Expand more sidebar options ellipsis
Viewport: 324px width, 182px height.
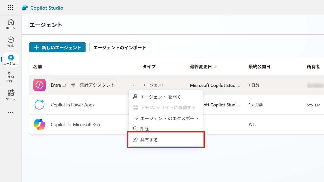click(x=11, y=113)
